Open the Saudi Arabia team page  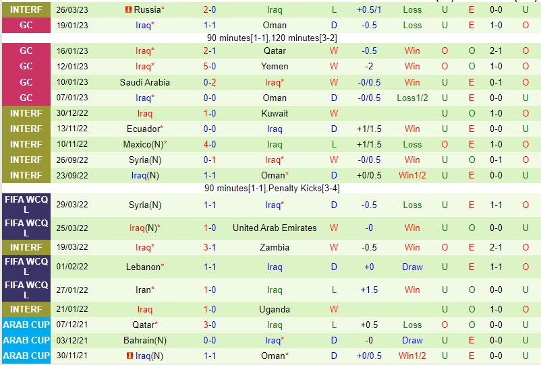coord(144,82)
